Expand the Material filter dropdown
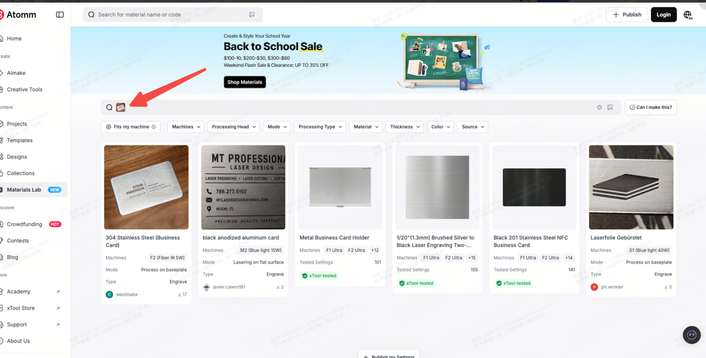This screenshot has height=358, width=706. (366, 127)
